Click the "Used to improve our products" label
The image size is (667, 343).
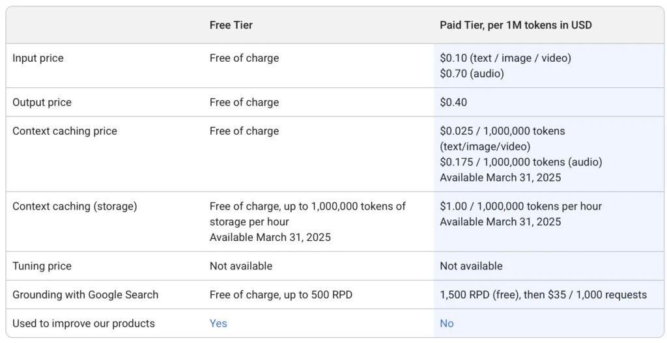(x=83, y=323)
